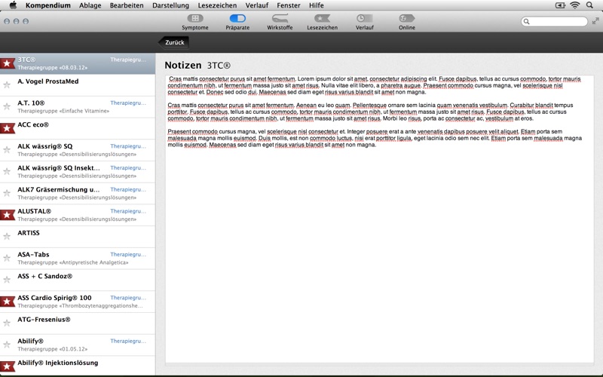Viewport: 603px width, 377px height.
Task: Bookmark ALK wässrig® SQ Insekt... with star
Action: (x=7, y=171)
